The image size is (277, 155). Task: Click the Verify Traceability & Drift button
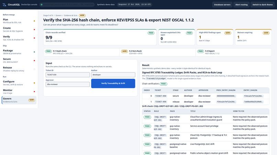coord(113,83)
